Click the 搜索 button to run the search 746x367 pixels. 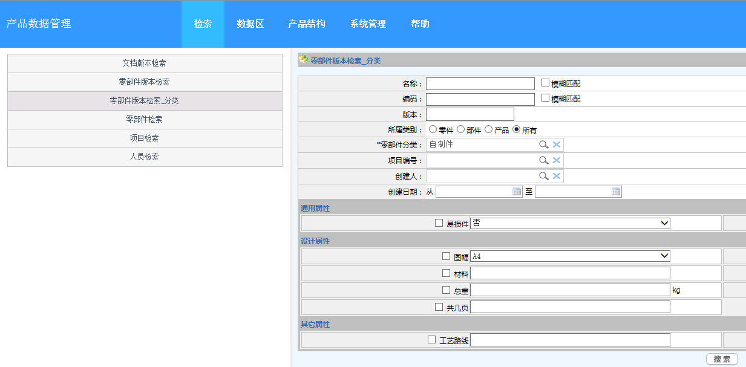coord(721,358)
